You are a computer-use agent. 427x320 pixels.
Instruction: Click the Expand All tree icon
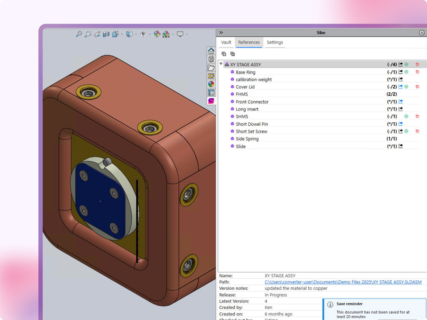pos(224,54)
